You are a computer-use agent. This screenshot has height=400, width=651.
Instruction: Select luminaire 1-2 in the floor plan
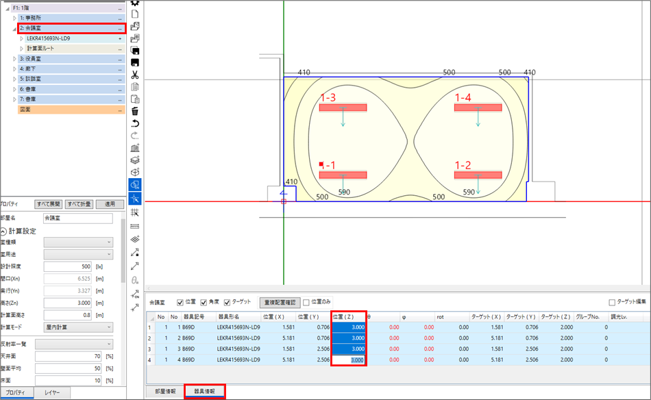tap(478, 175)
